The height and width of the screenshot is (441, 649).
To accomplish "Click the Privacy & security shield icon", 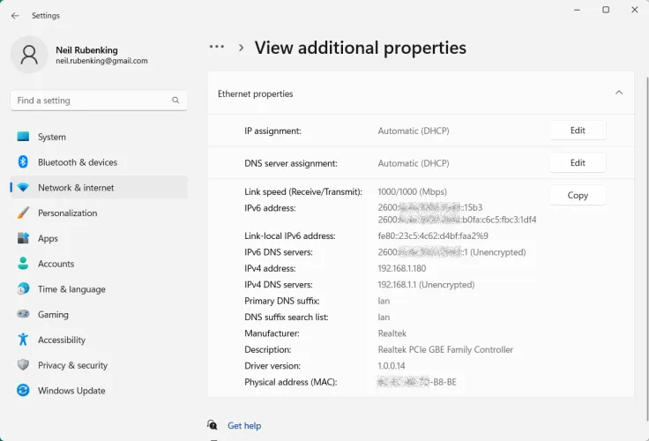I will coord(23,365).
